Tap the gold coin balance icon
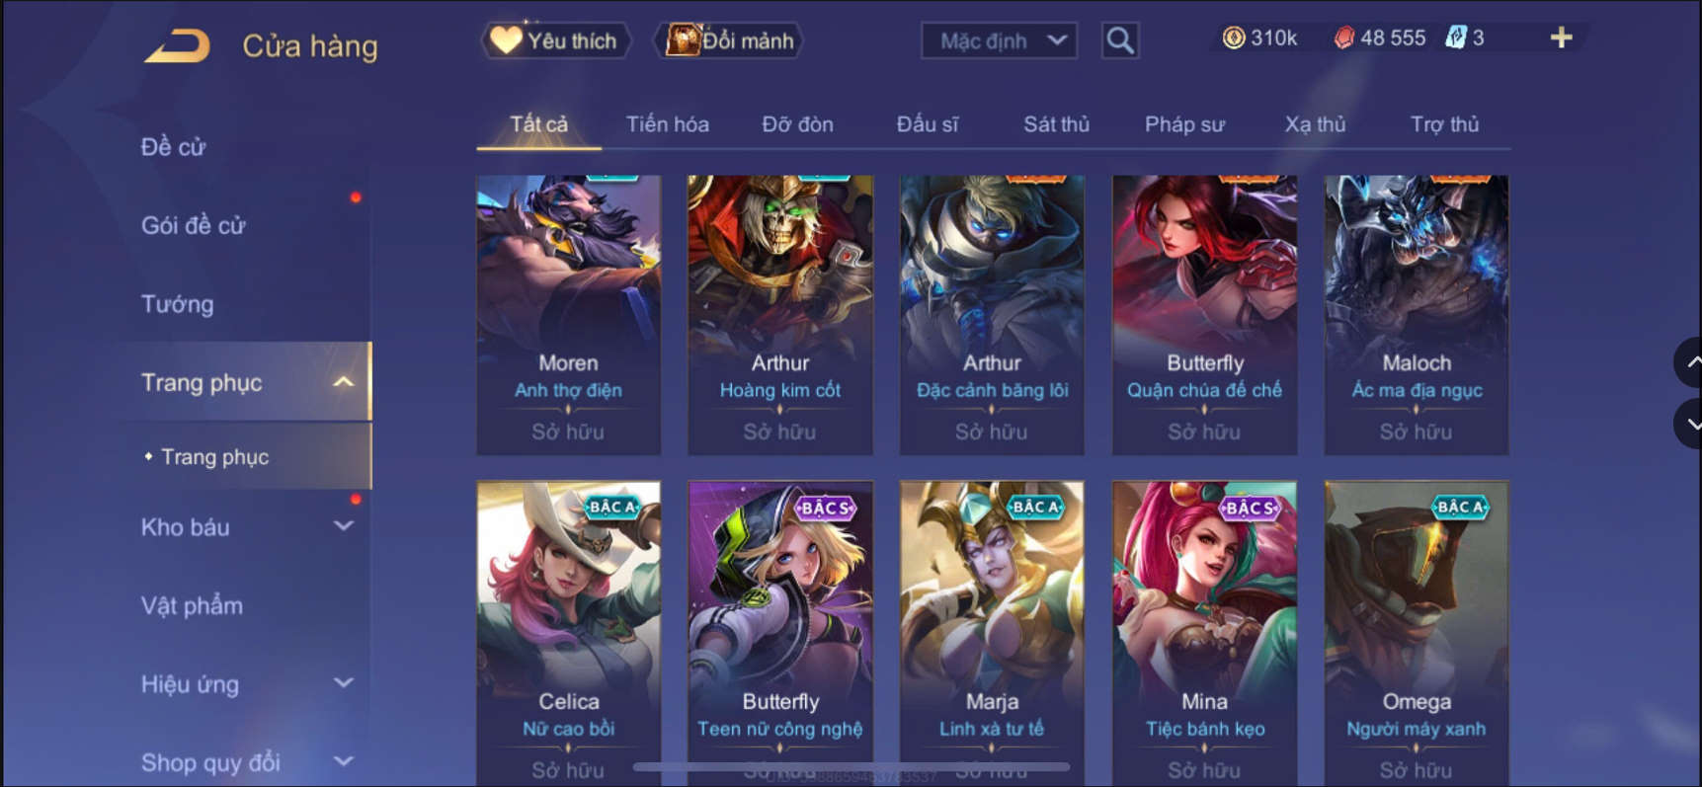Viewport: 1702px width, 787px height. point(1233,38)
